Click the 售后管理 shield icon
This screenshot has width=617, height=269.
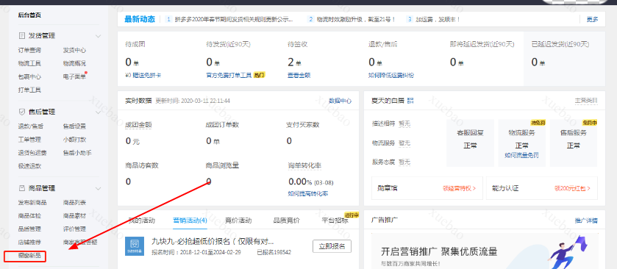pyautogui.click(x=22, y=112)
